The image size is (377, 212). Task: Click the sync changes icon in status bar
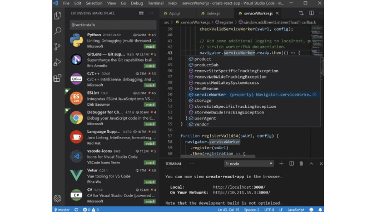tap(76, 210)
